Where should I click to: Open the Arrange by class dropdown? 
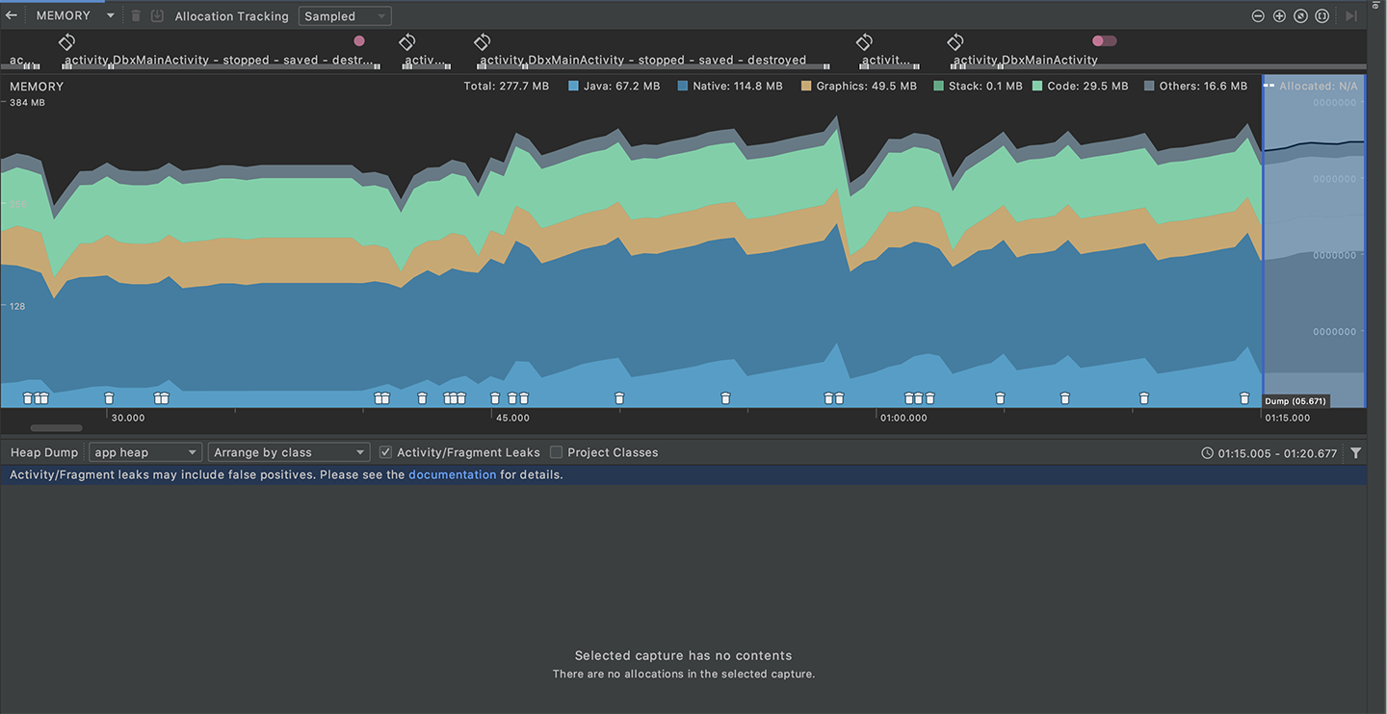point(289,452)
